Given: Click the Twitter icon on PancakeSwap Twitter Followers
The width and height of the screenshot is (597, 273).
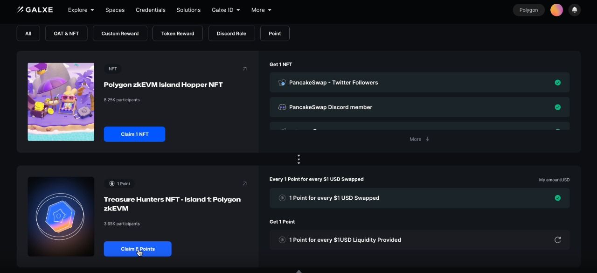Looking at the screenshot, I should coord(282,83).
